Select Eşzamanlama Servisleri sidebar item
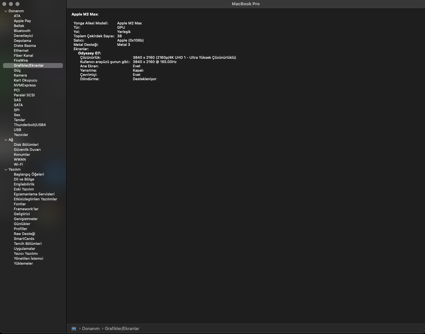Image resolution: width=425 pixels, height=334 pixels. coord(34,194)
